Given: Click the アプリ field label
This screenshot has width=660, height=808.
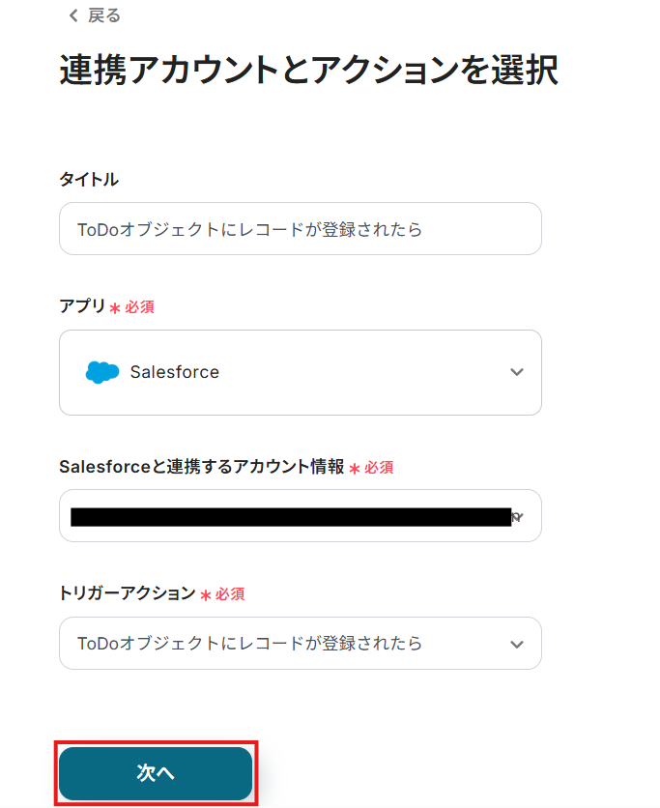Looking at the screenshot, I should pyautogui.click(x=81, y=306).
